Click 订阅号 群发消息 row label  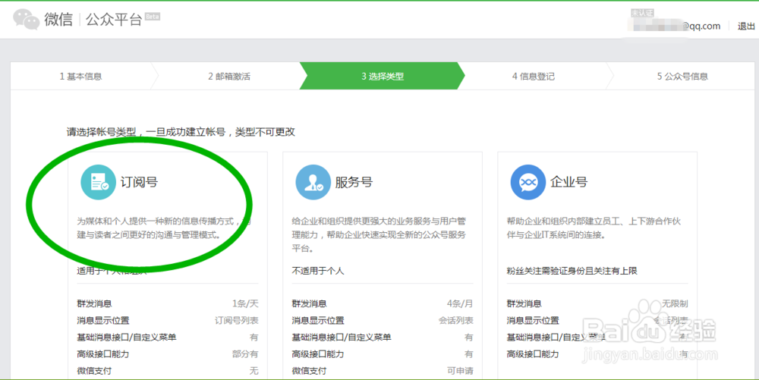click(x=94, y=303)
